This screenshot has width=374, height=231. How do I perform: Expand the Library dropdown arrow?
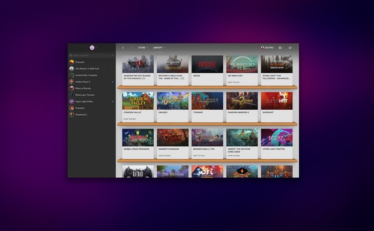click(x=164, y=48)
